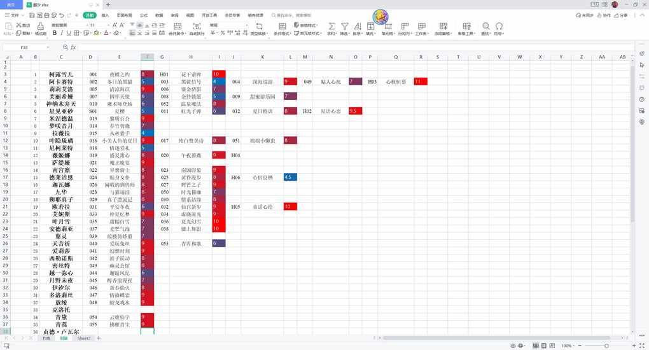Click the center horizontal alignment icon

point(139,32)
